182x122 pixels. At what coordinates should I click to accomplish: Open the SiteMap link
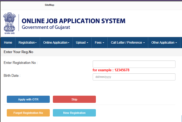click(x=49, y=5)
